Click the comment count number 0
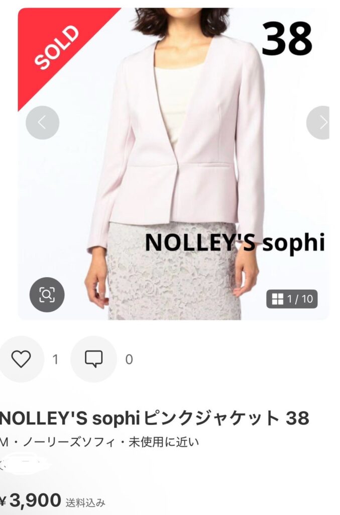The image size is (340, 515). [x=129, y=359]
